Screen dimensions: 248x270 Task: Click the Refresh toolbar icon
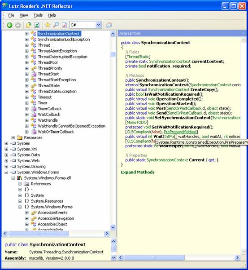(x=37, y=25)
